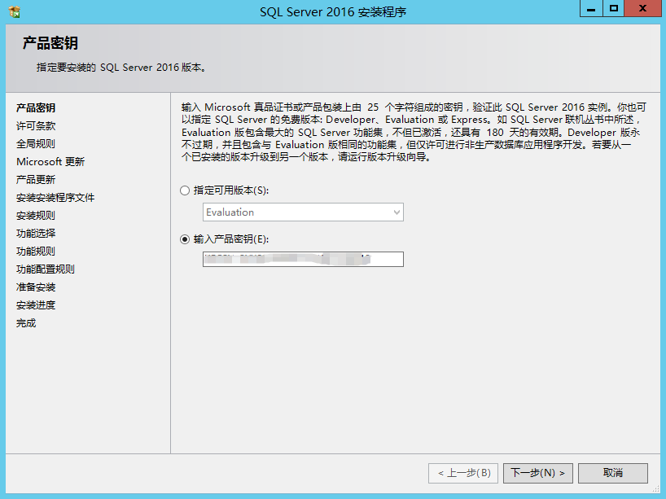This screenshot has width=666, height=499.
Task: Click the resize grip in window corner
Action: pos(657,488)
